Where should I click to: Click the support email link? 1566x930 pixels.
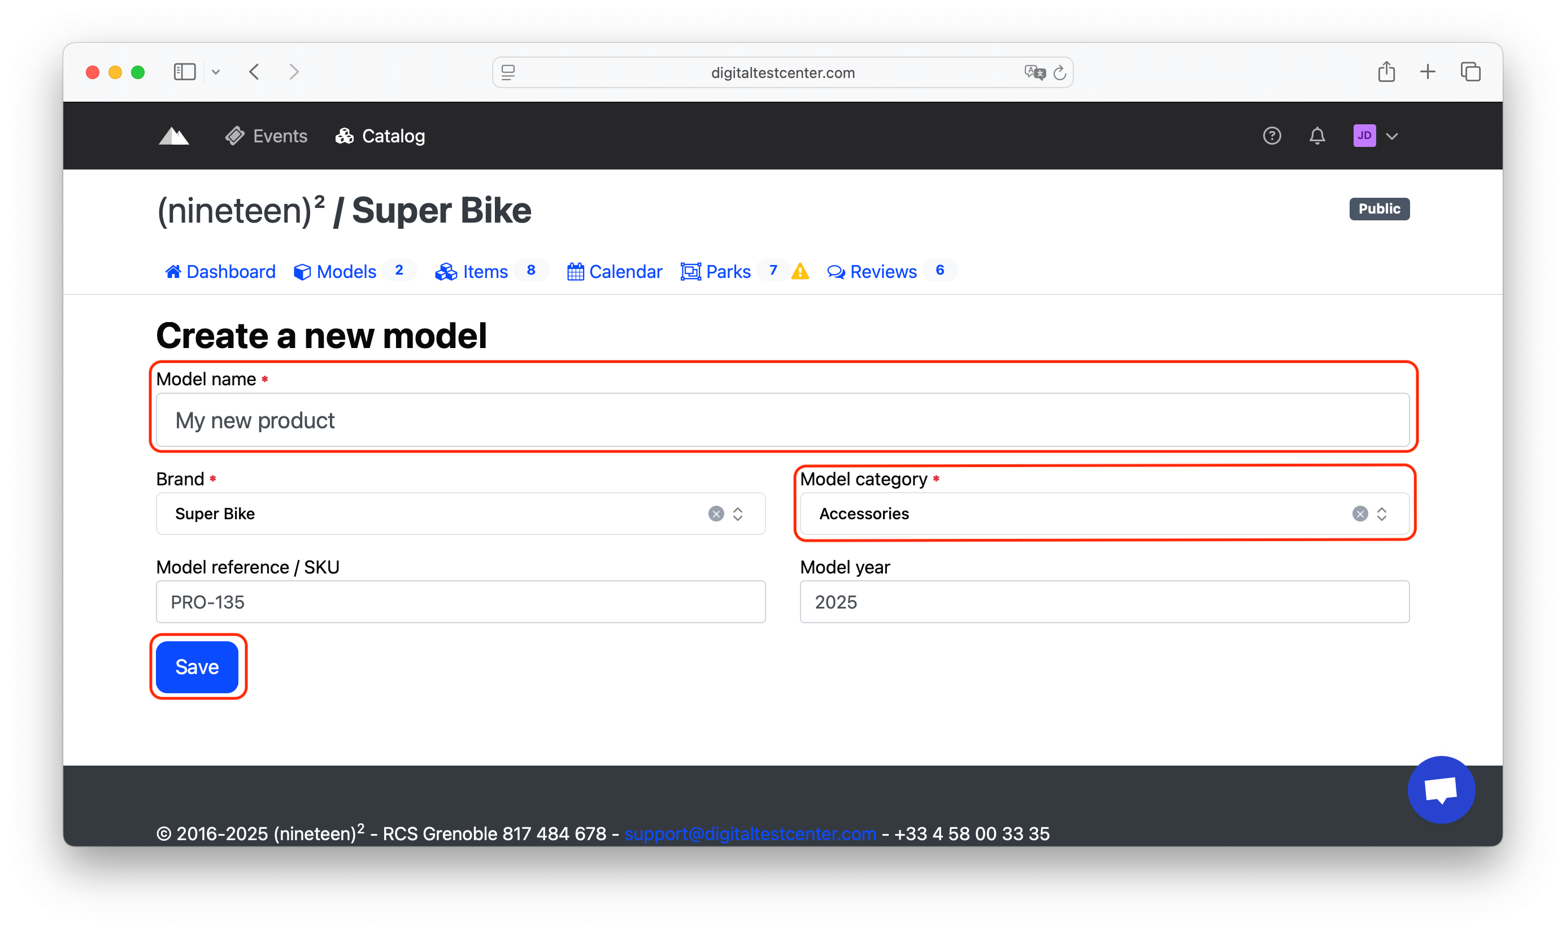pos(750,833)
